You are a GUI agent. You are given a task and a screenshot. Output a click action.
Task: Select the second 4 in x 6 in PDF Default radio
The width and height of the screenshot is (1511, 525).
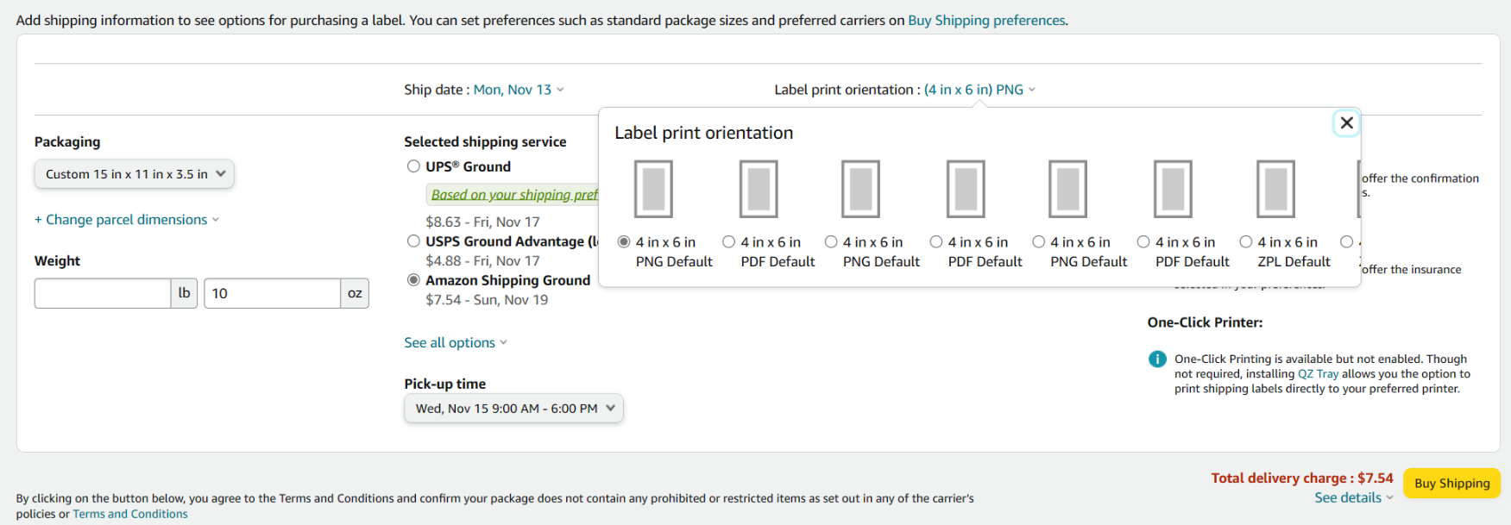tap(936, 242)
